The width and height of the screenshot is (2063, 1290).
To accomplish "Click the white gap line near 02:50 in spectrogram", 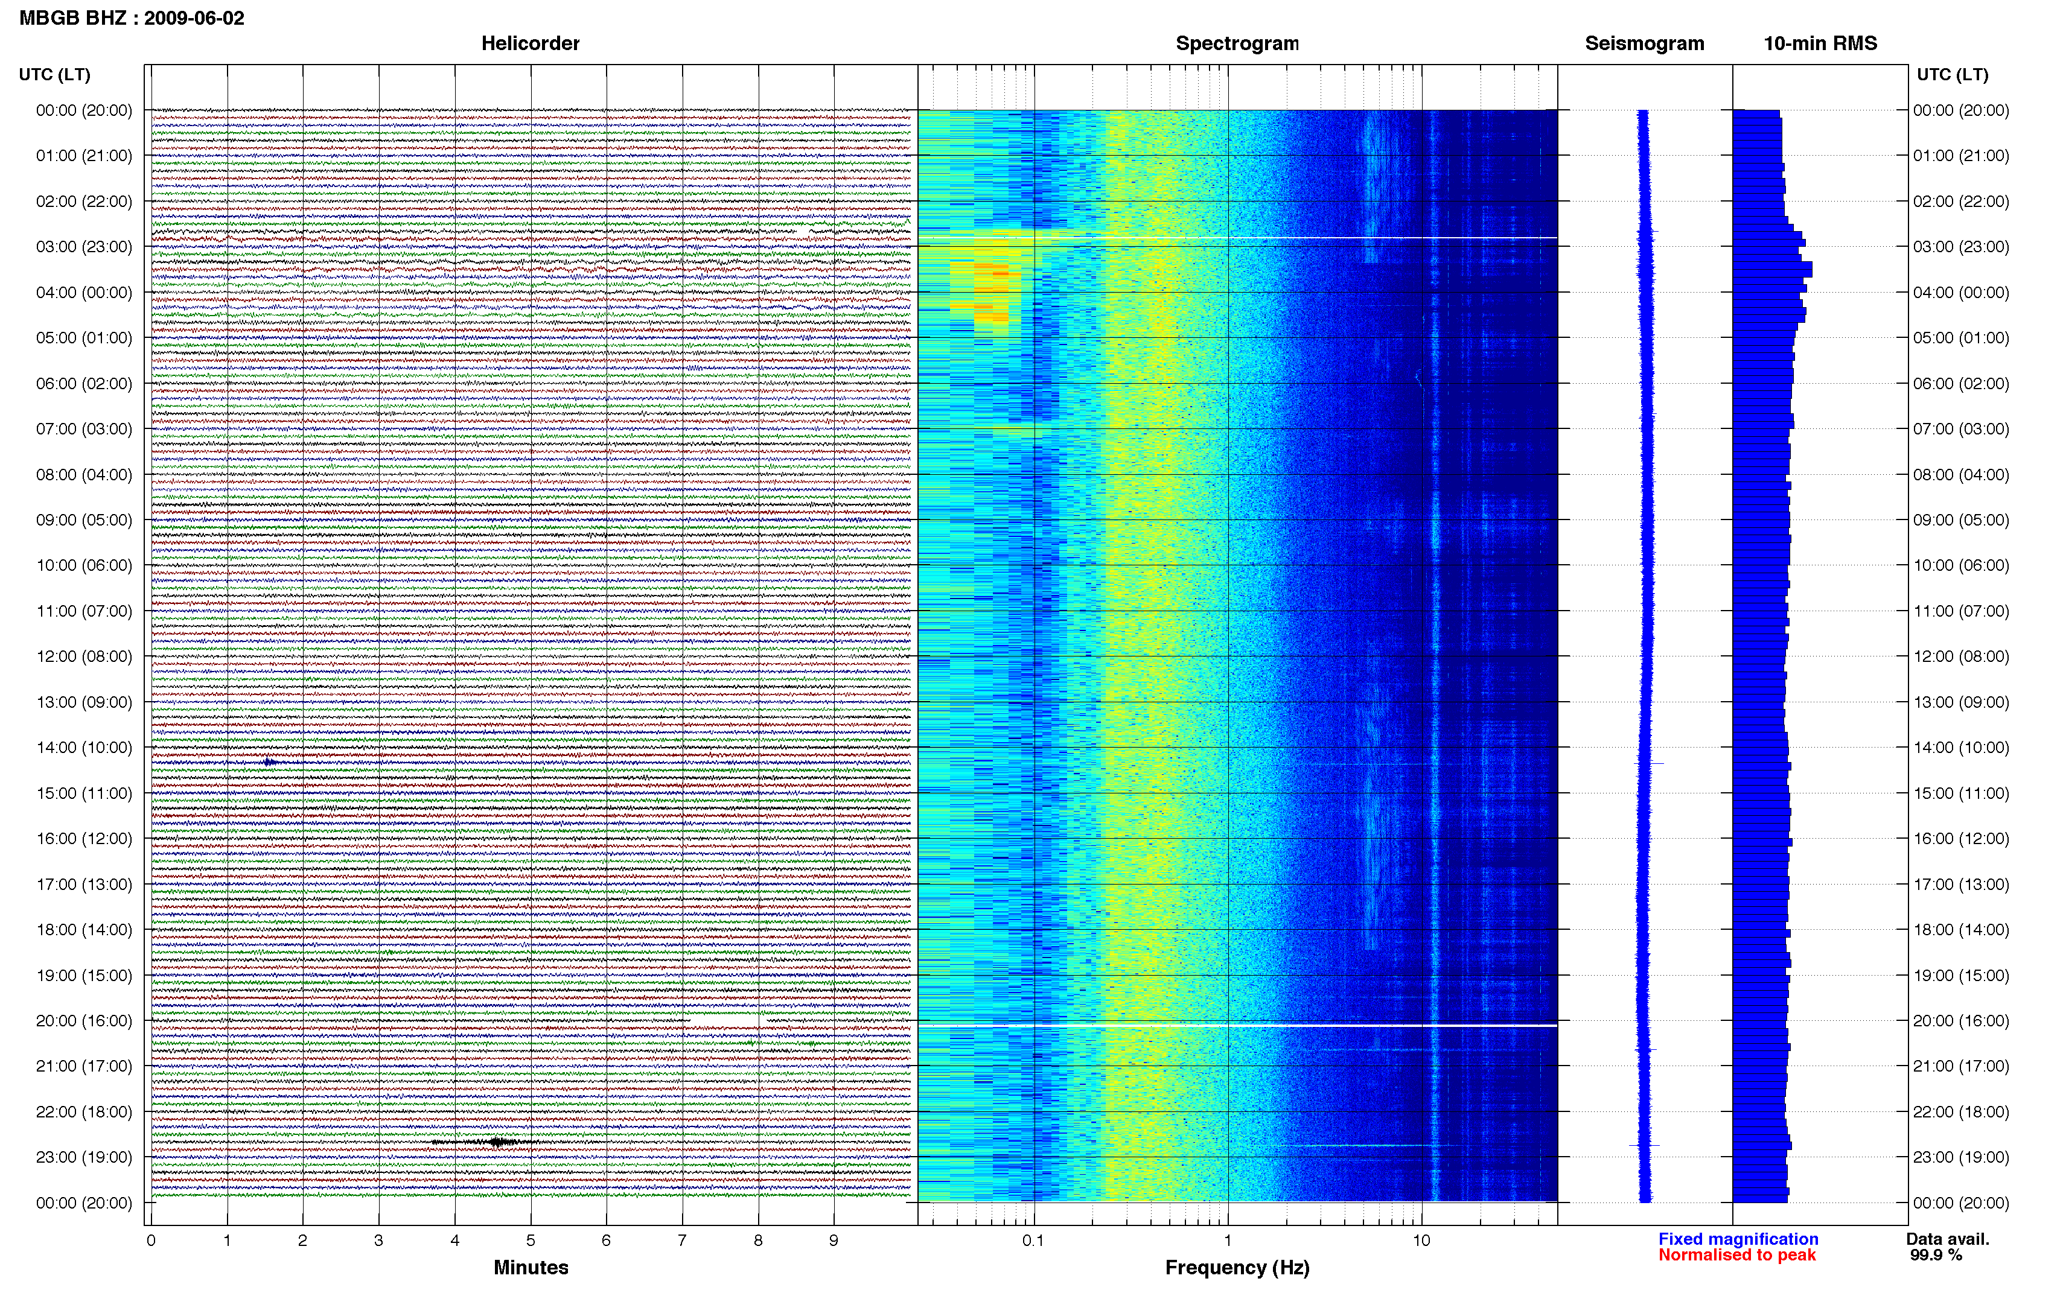I will pyautogui.click(x=1237, y=237).
